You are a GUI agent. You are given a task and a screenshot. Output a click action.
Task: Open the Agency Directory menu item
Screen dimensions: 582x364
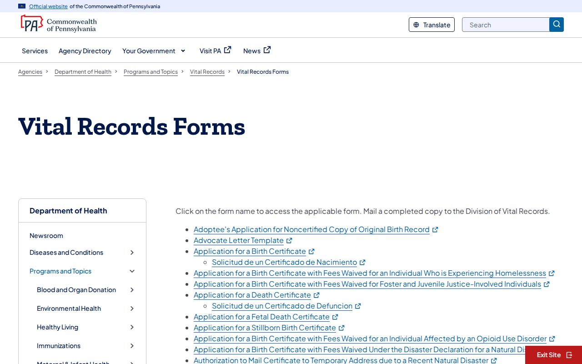pos(85,51)
